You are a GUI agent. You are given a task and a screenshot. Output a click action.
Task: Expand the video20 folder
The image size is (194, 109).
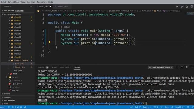(18, 44)
